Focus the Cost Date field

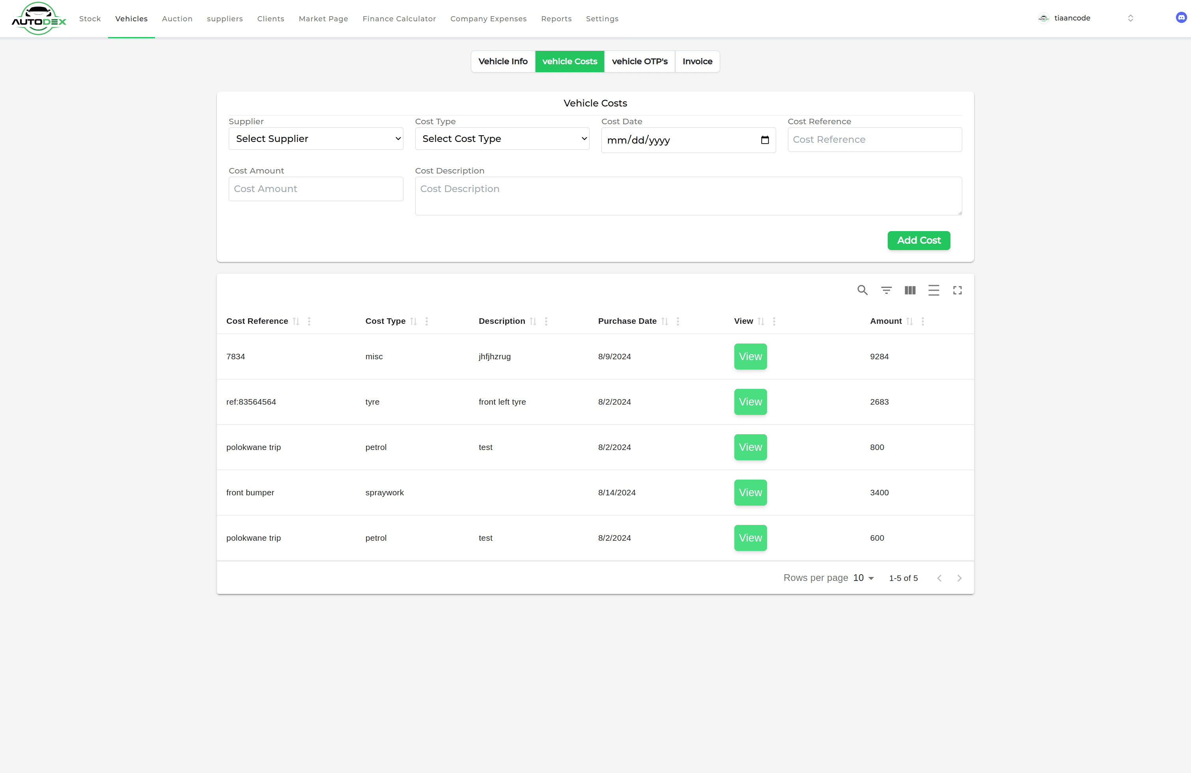tap(688, 140)
